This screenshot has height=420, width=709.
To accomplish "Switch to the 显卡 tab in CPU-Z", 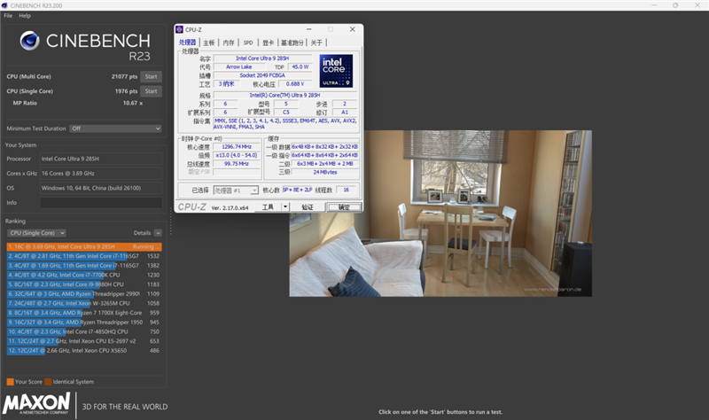I will (x=269, y=43).
